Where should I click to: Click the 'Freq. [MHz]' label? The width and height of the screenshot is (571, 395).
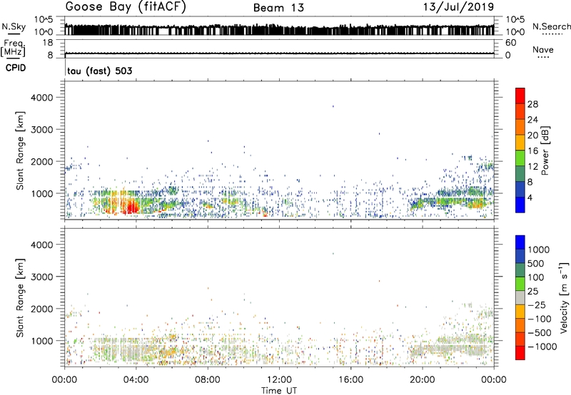click(13, 48)
